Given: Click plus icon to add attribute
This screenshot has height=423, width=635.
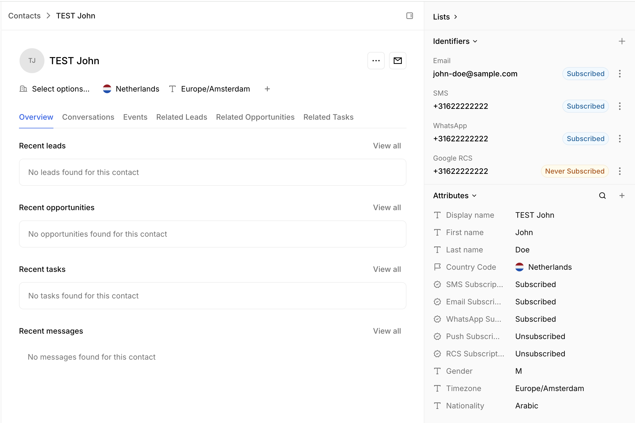Looking at the screenshot, I should (622, 196).
